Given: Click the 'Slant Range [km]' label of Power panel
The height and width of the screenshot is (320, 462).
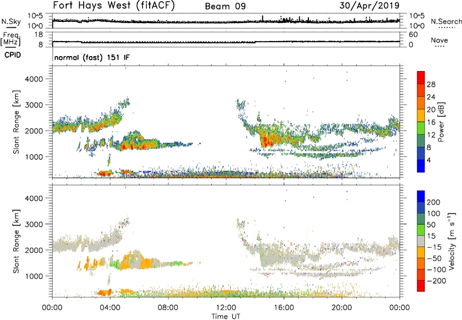Looking at the screenshot, I should [16, 122].
